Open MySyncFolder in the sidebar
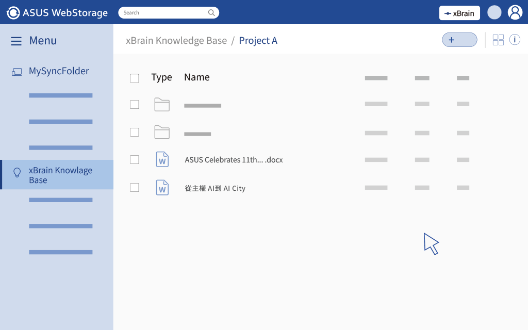This screenshot has width=528, height=330. coord(58,71)
